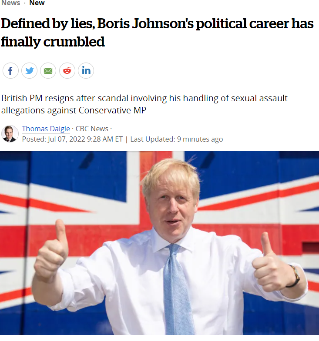The image size is (319, 341).
Task: Share the article on LinkedIn
Action: pyautogui.click(x=86, y=71)
